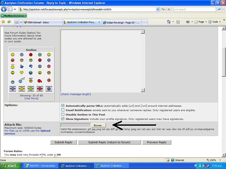Image resolution: width=226 pixels, height=169 pixels.
Task: Enable Email Notification checkbox
Action: click(x=63, y=110)
